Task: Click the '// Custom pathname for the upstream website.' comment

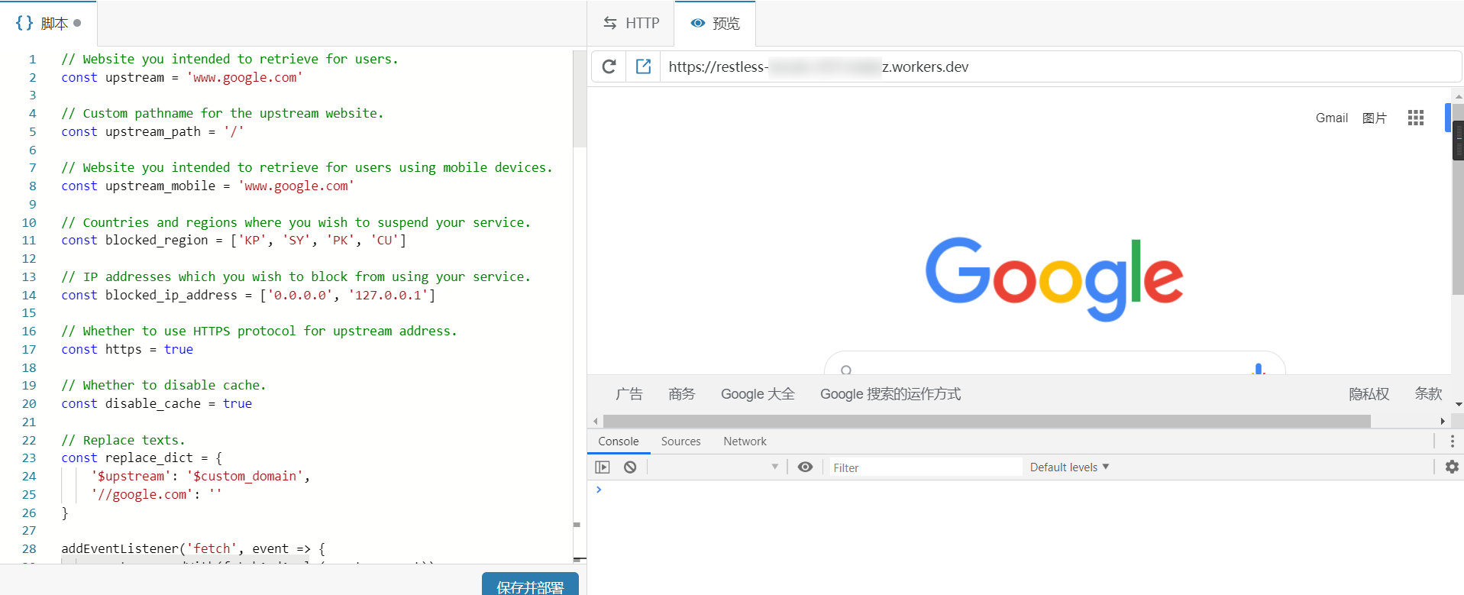Action: [222, 113]
